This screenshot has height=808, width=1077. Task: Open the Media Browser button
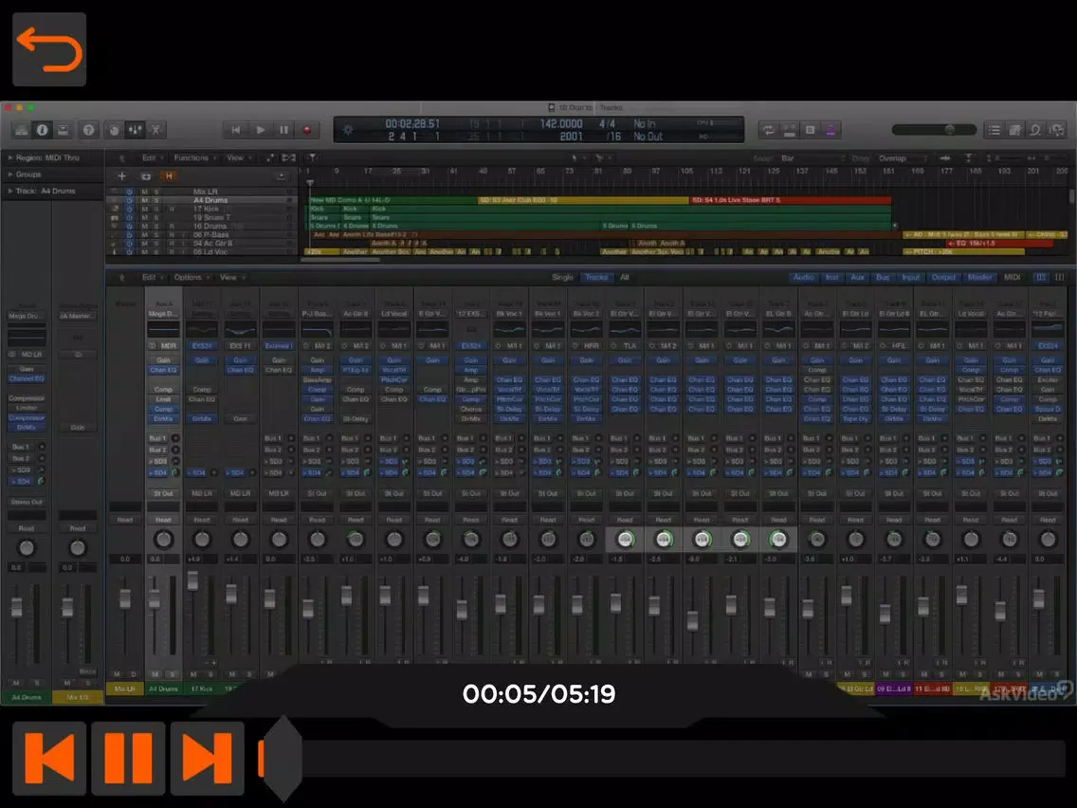click(1057, 130)
